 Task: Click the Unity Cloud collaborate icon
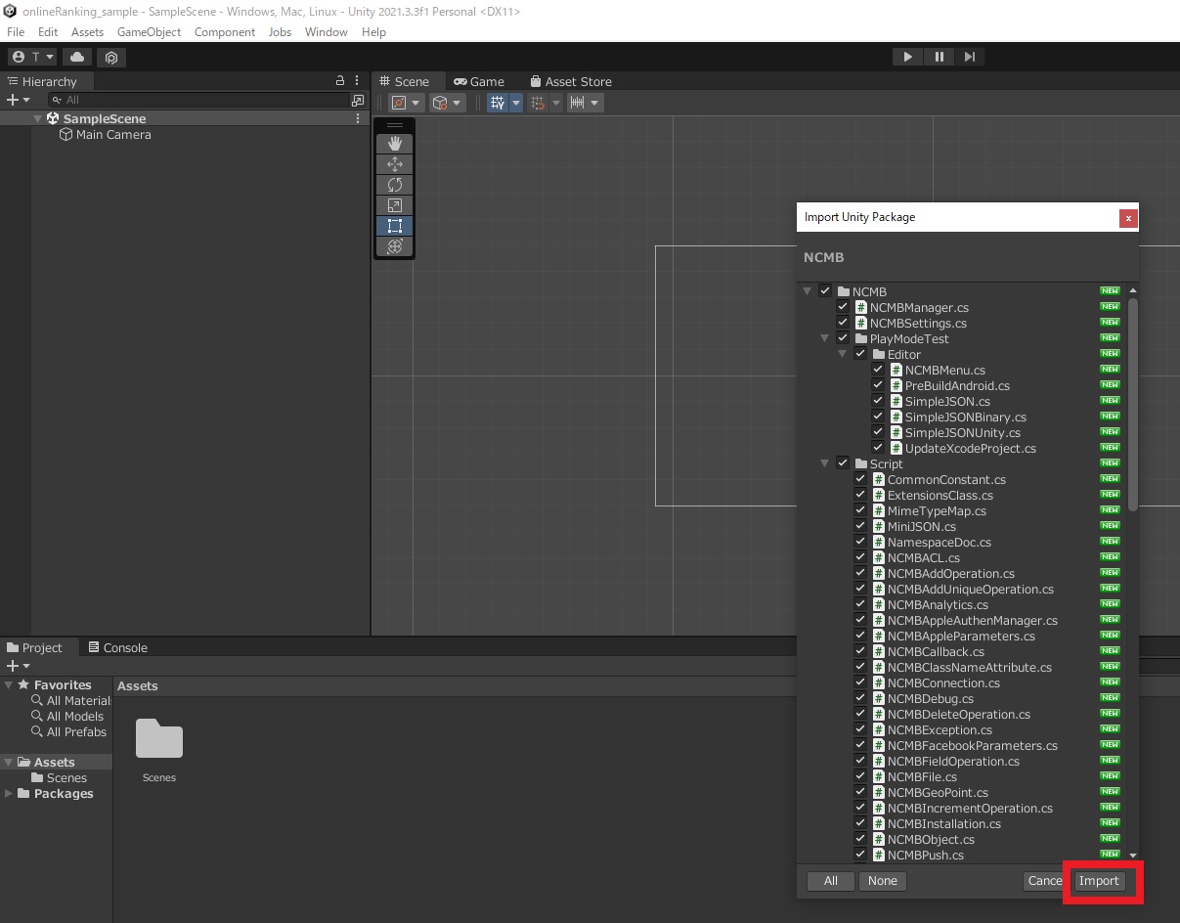click(x=77, y=57)
